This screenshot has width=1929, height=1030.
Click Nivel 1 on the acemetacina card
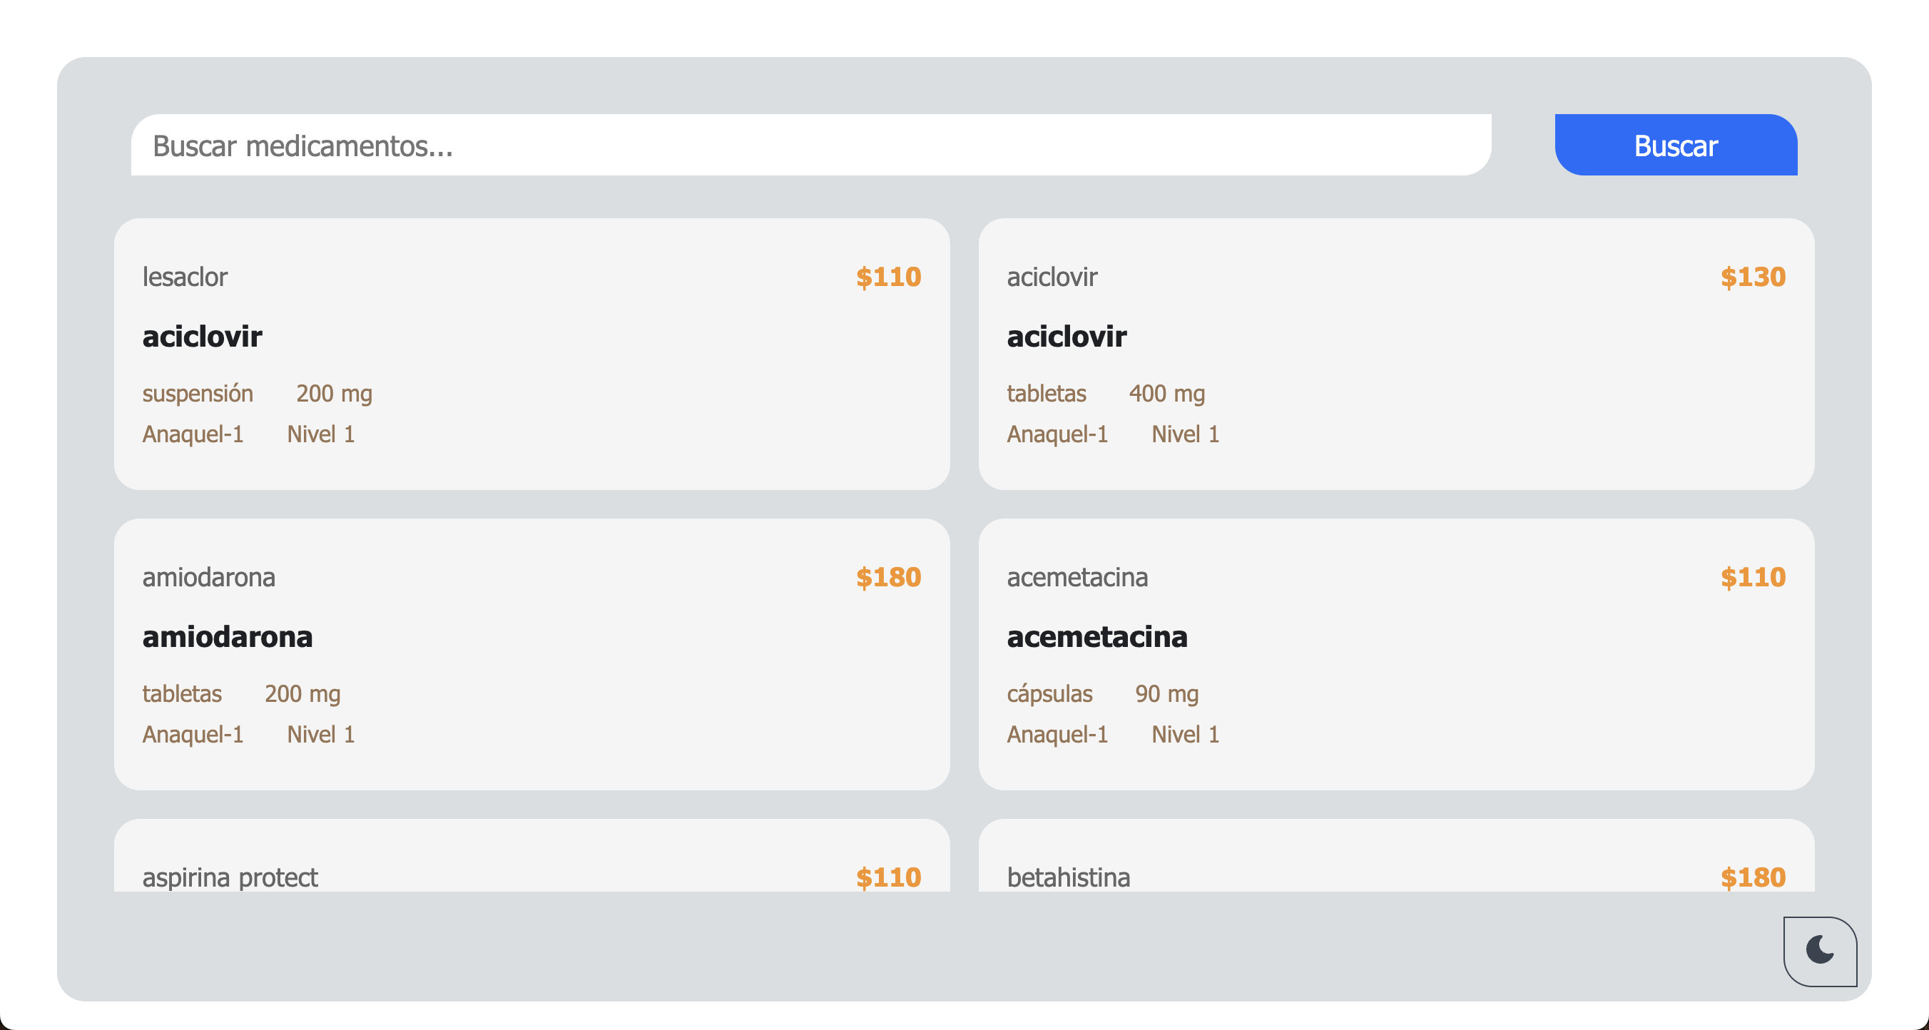(x=1186, y=734)
